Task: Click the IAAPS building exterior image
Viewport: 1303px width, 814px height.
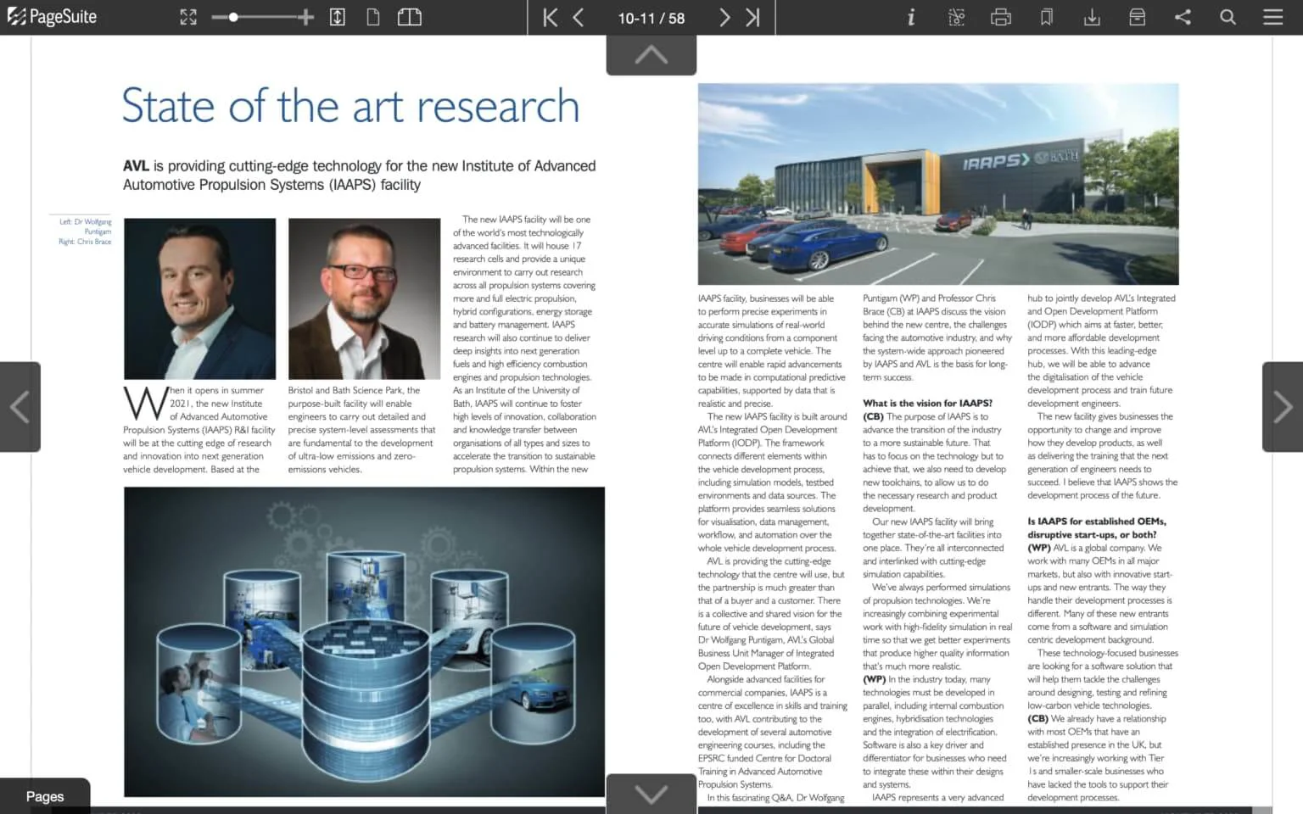Action: 938,184
